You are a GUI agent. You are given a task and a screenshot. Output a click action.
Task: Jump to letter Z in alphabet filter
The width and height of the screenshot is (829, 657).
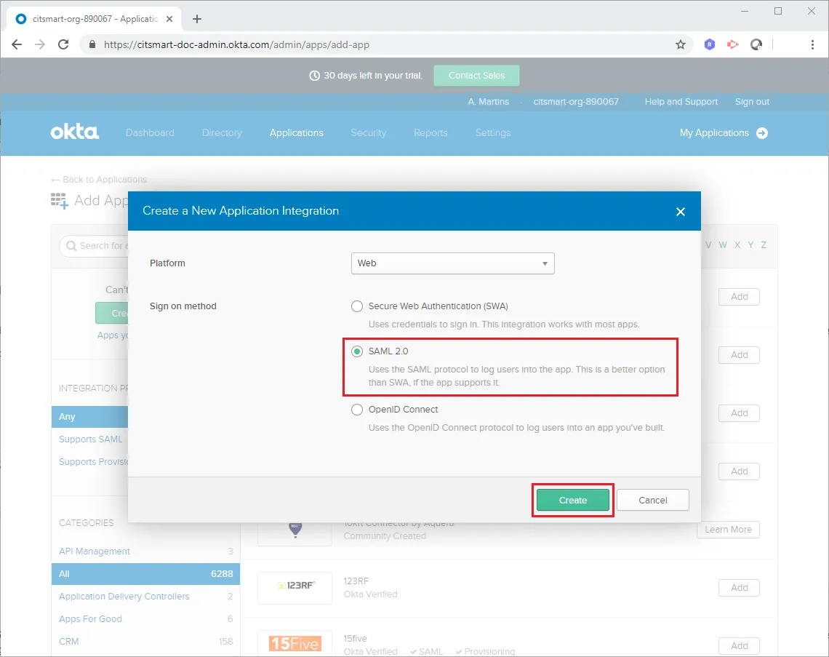[764, 245]
